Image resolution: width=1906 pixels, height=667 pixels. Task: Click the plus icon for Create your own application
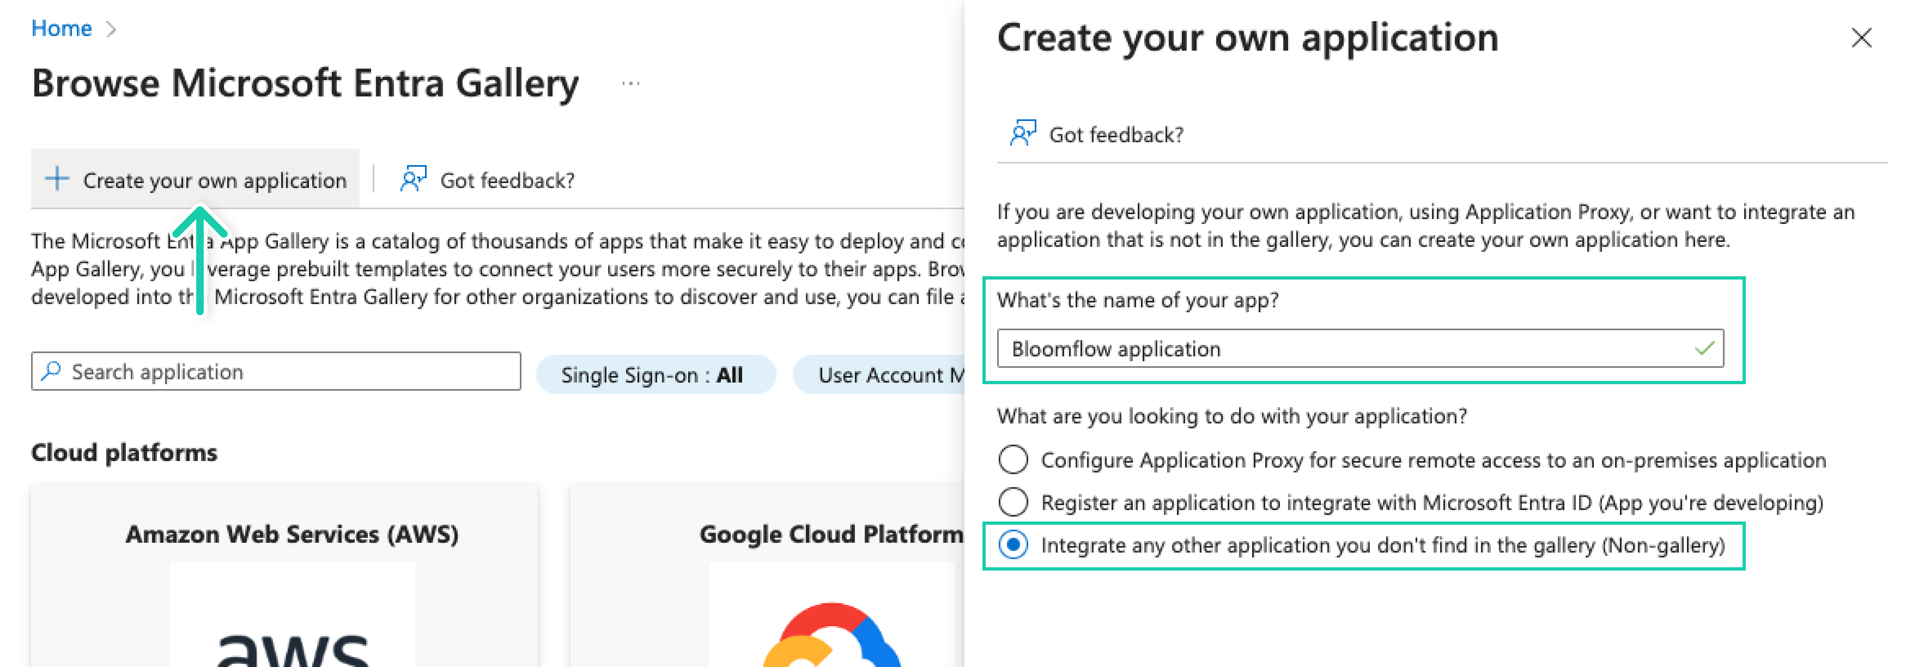click(x=57, y=179)
